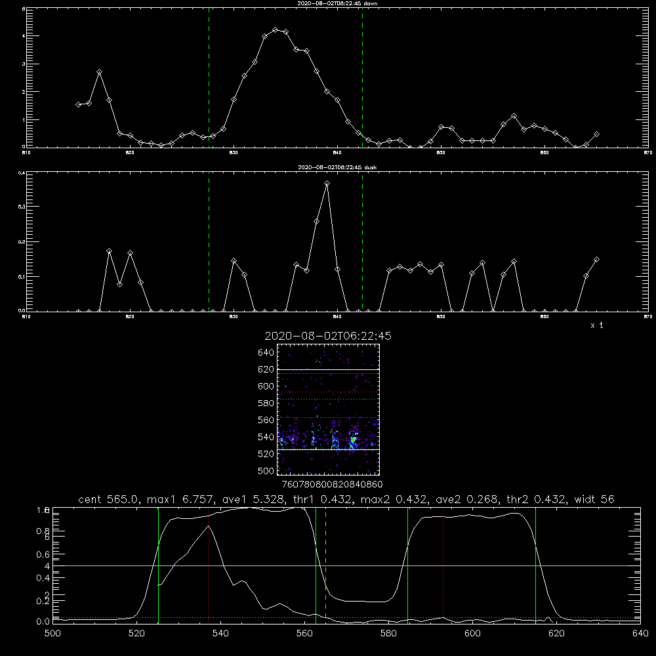Viewport: 656px width, 656px height.
Task: Click the heatmap x-axis label string 760780800820840860
Action: coord(332,484)
